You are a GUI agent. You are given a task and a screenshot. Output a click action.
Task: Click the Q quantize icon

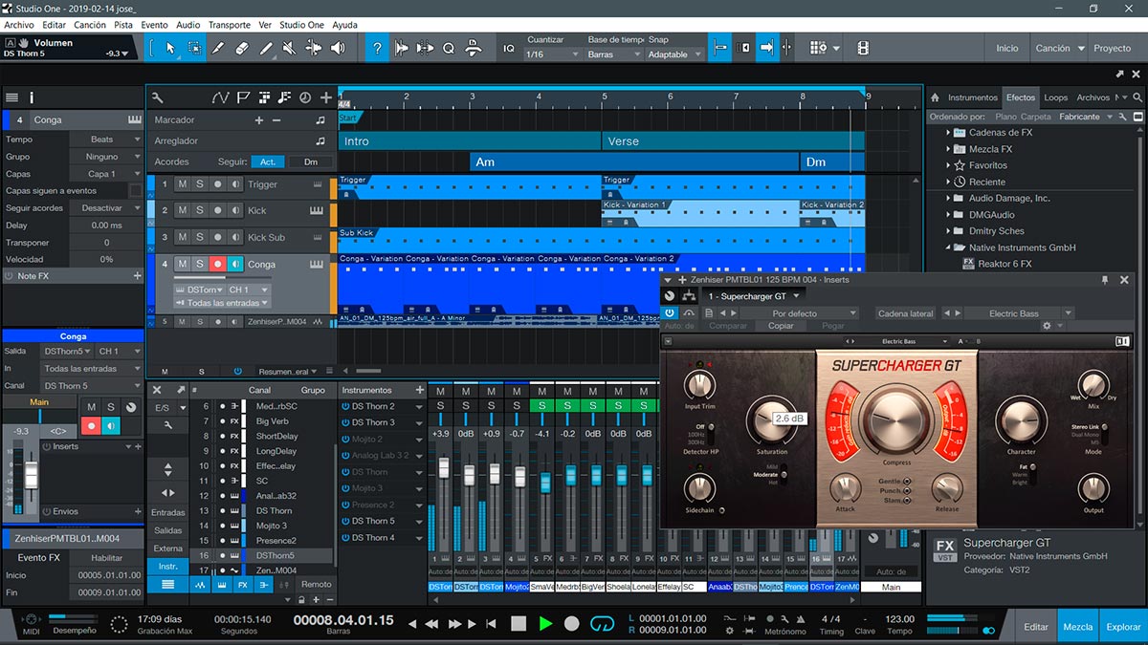click(x=448, y=48)
